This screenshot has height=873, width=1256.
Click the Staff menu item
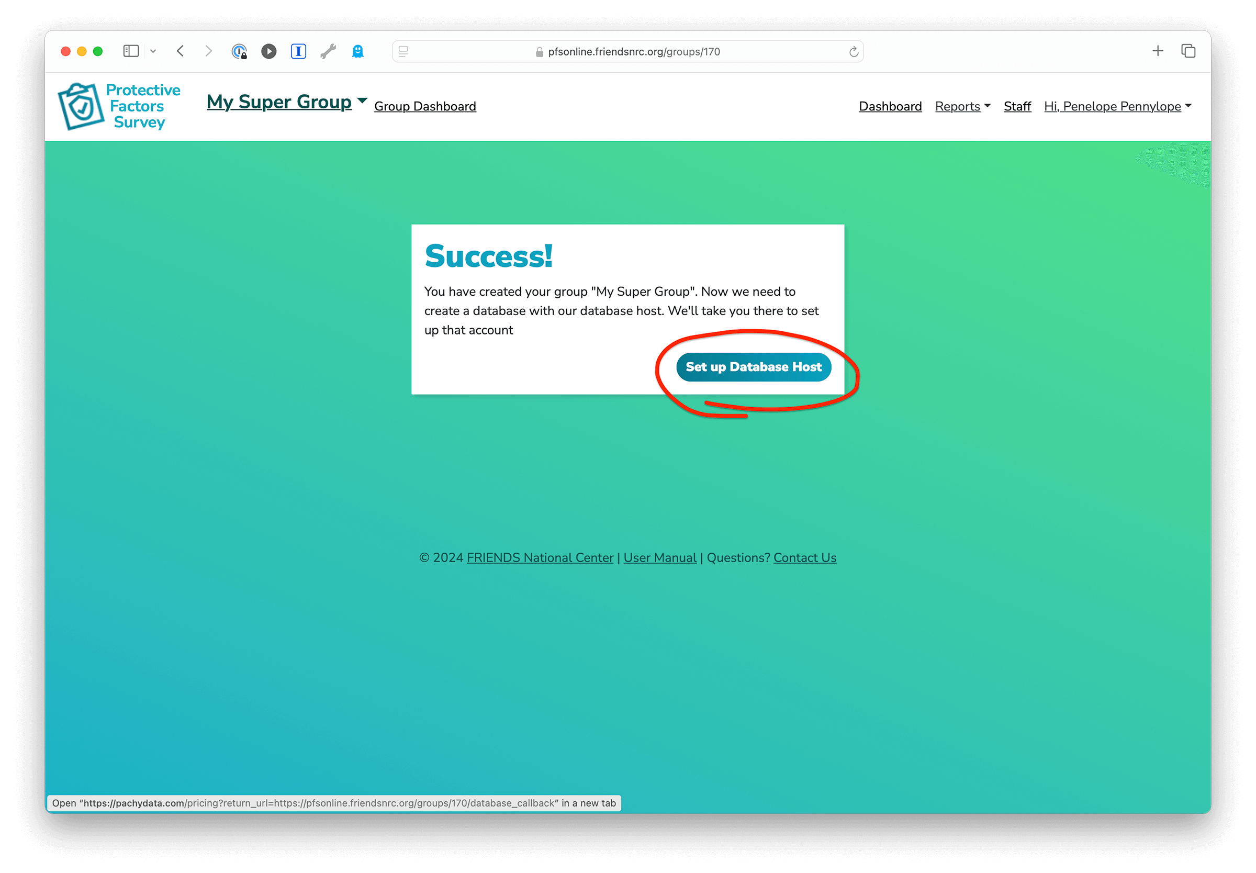(x=1016, y=106)
